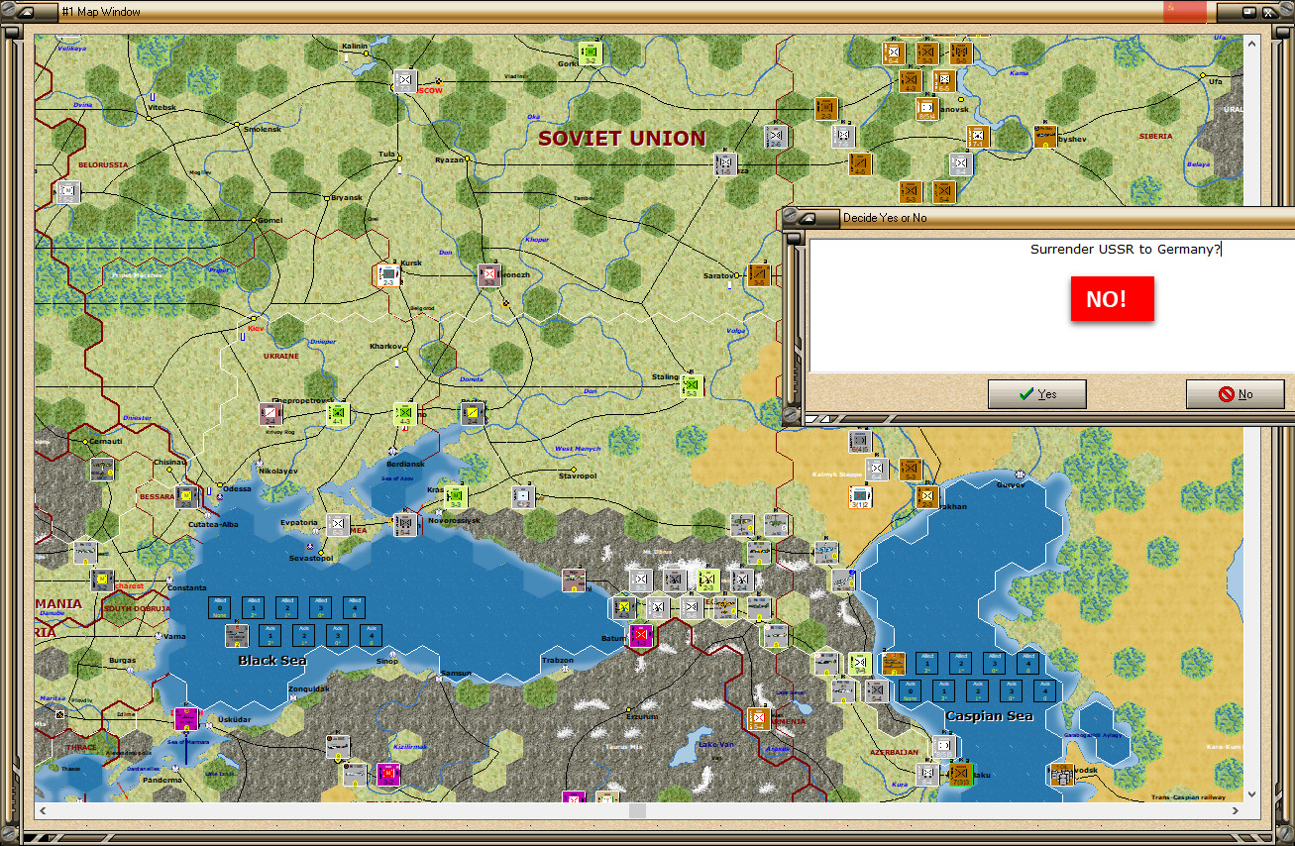The width and height of the screenshot is (1295, 846).
Task: Click the Allied 0 box in the Black Sea
Action: click(220, 607)
